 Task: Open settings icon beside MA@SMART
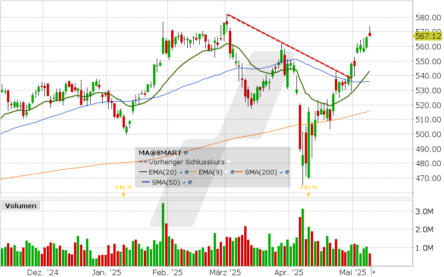point(186,153)
